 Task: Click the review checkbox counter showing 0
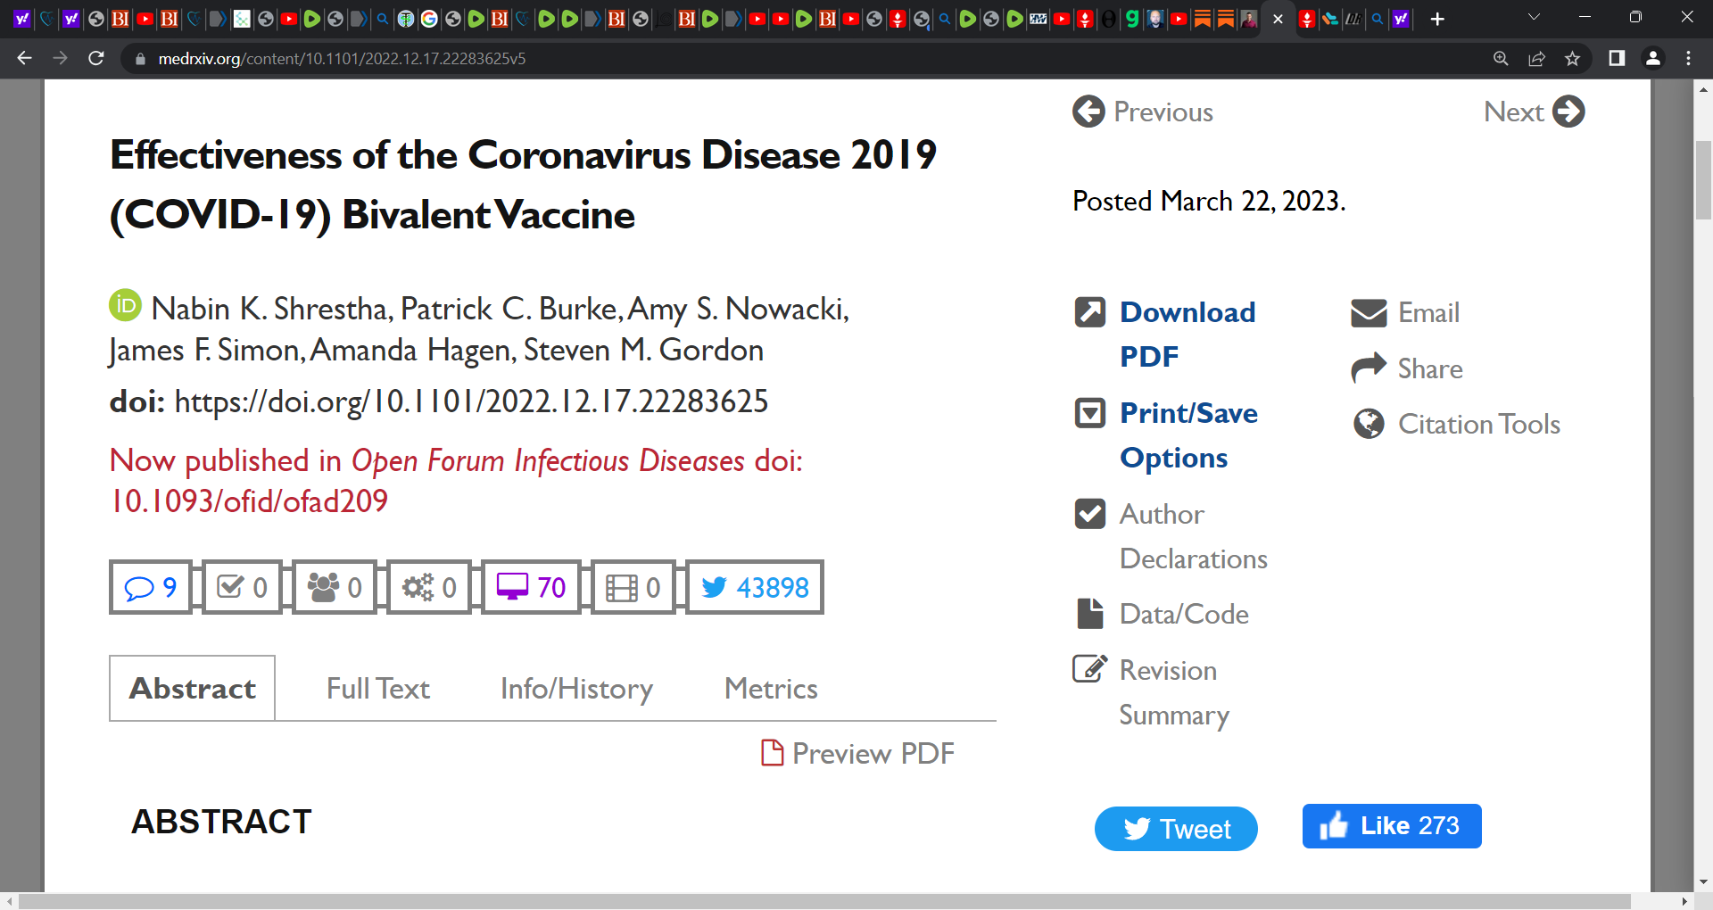tap(243, 587)
